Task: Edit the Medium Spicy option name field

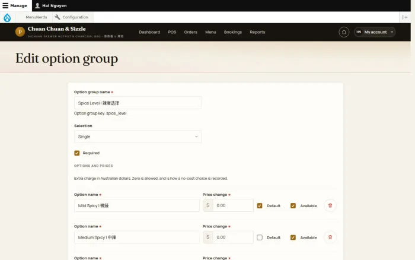Action: pyautogui.click(x=136, y=237)
